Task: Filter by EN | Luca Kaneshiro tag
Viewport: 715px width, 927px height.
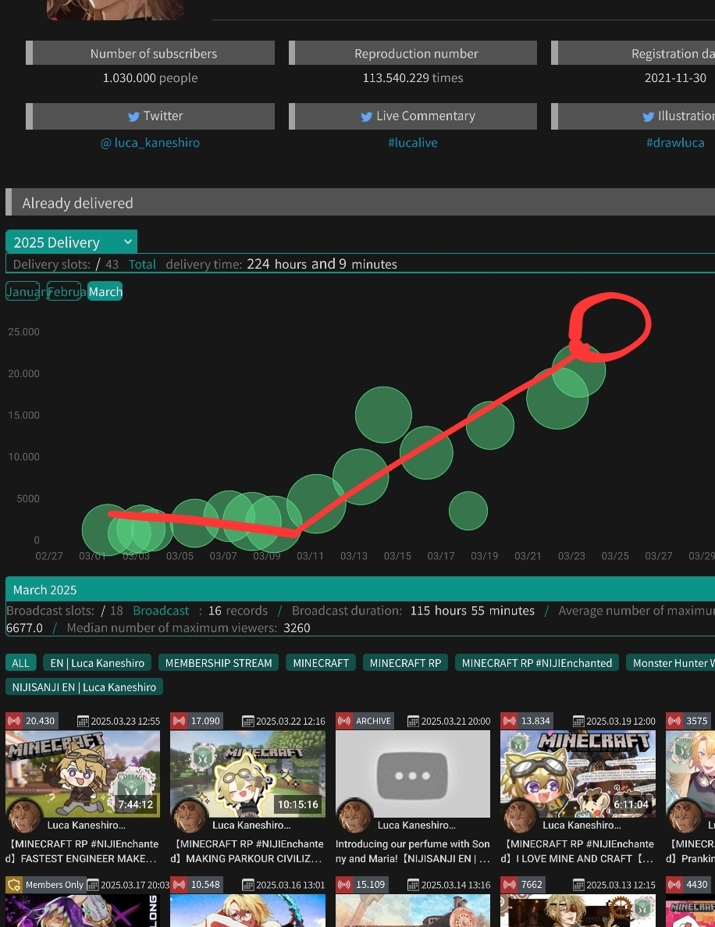Action: pyautogui.click(x=98, y=663)
